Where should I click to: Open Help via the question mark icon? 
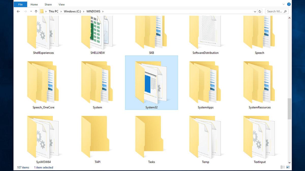tap(289, 4)
